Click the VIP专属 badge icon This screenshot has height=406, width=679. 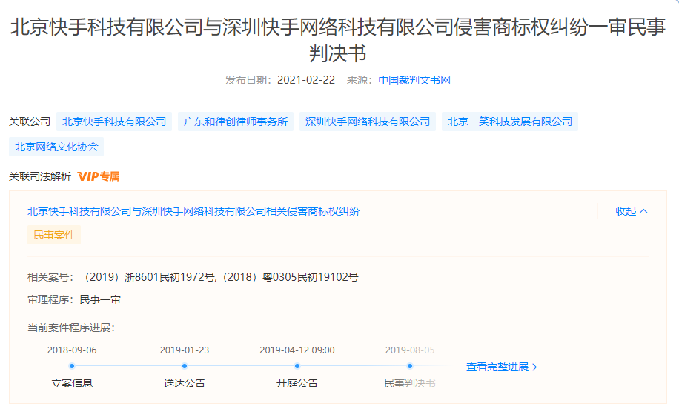99,176
